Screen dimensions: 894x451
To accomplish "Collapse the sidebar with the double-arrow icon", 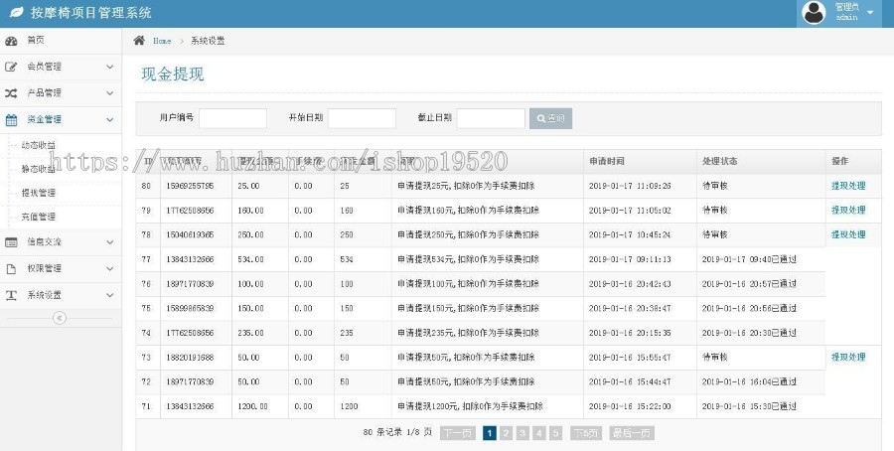I will 60,318.
